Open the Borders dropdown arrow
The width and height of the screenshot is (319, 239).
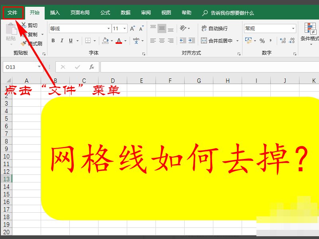click(94, 40)
